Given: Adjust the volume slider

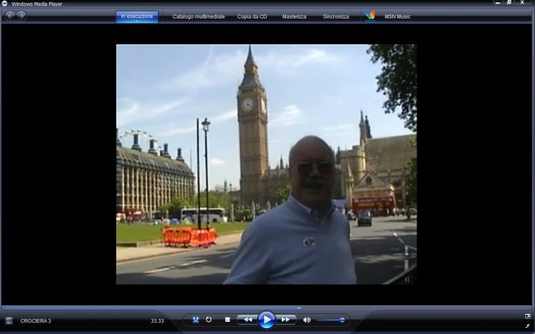Looking at the screenshot, I should coord(332,320).
